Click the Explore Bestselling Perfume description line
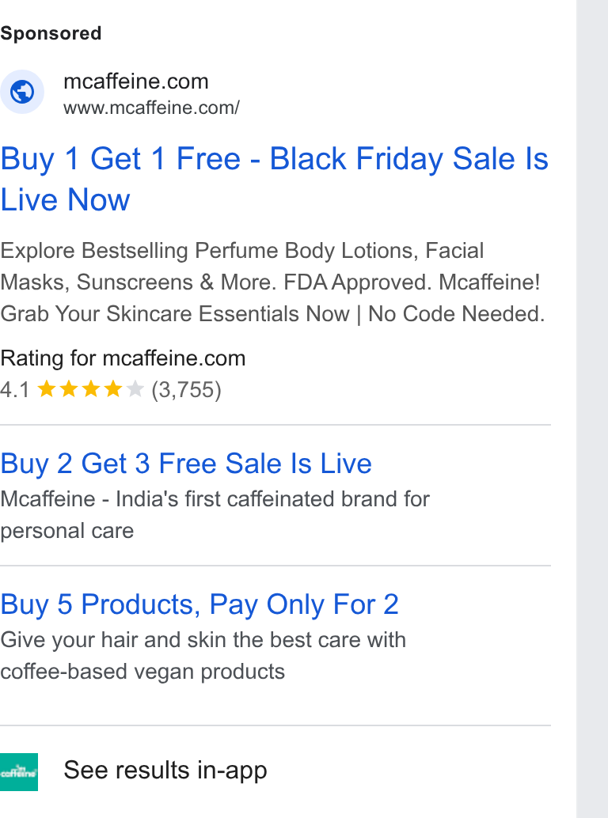 pyautogui.click(x=242, y=251)
